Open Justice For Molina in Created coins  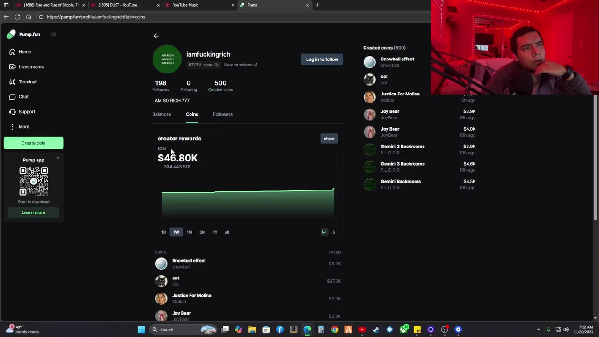click(x=419, y=97)
